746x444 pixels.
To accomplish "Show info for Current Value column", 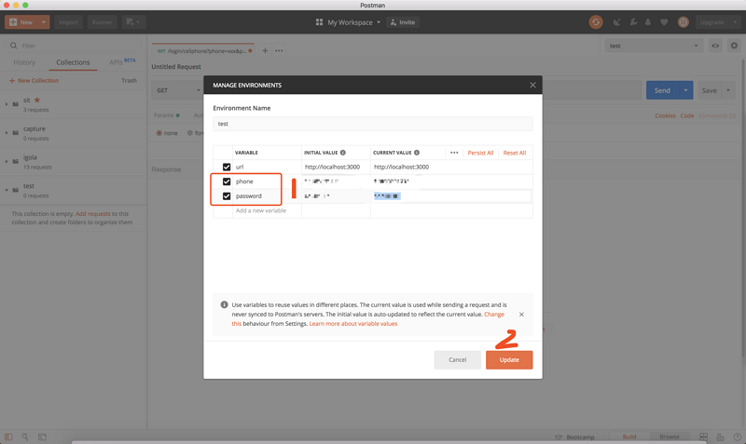I will click(x=417, y=153).
